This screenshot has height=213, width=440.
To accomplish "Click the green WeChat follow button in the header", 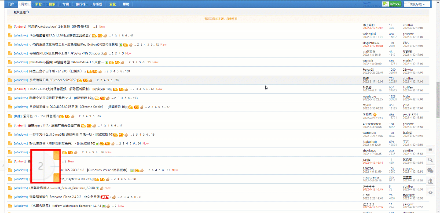I will (x=392, y=4).
